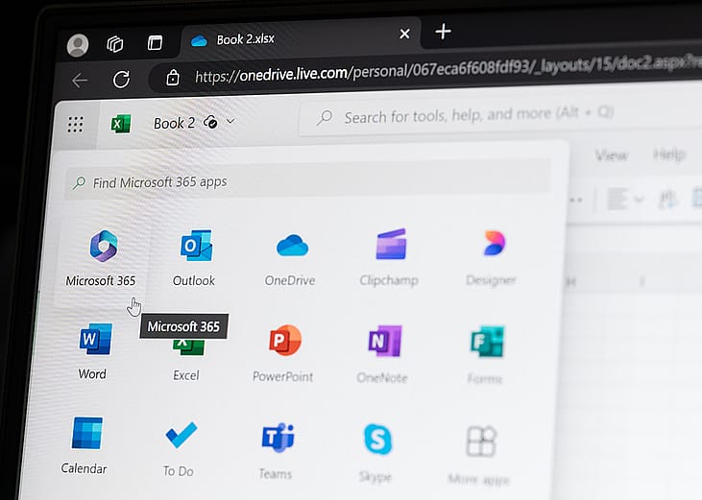This screenshot has width=702, height=500.
Task: Launch Skype from the app grid
Action: 376,453
